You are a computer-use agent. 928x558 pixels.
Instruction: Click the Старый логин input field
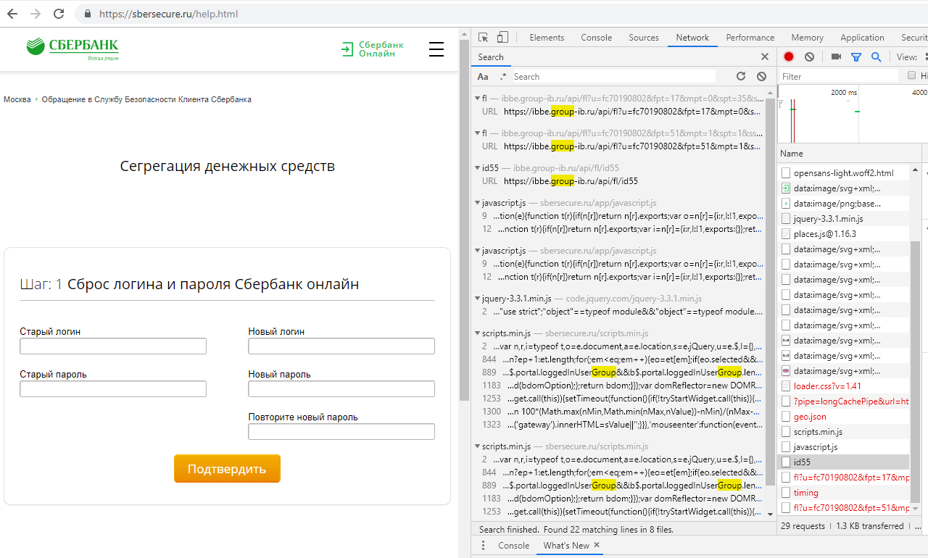113,346
